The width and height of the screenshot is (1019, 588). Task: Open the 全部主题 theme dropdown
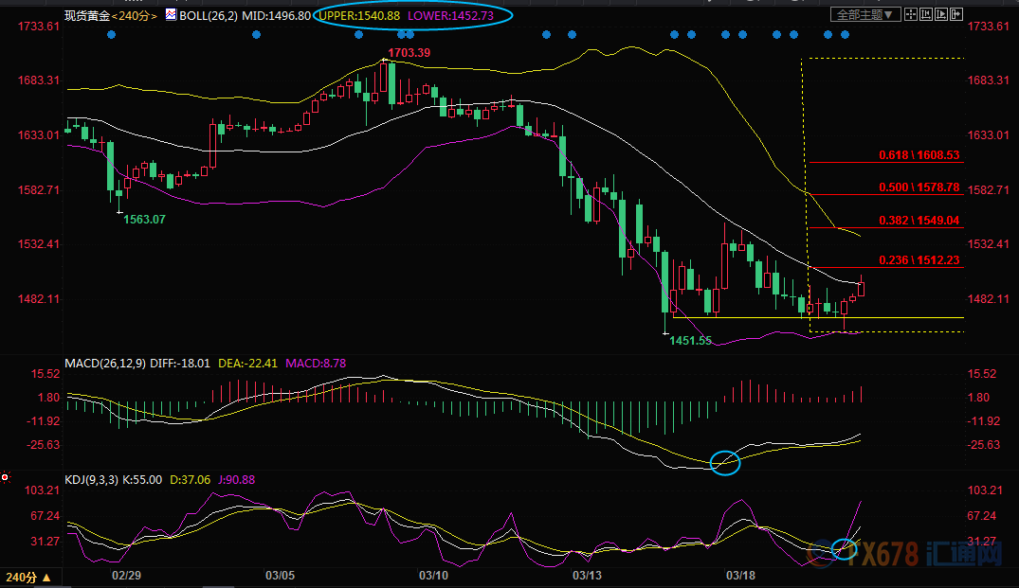point(861,15)
